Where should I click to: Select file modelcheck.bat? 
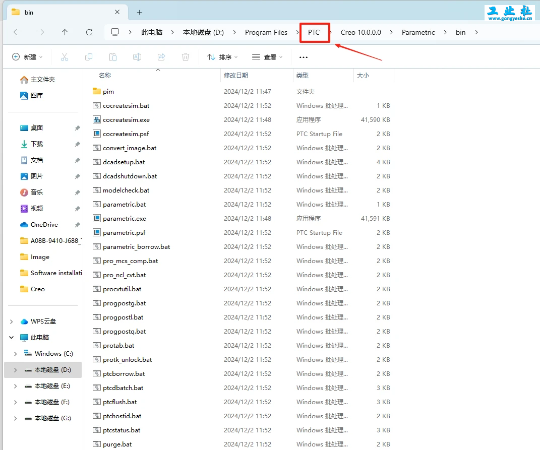click(x=126, y=190)
